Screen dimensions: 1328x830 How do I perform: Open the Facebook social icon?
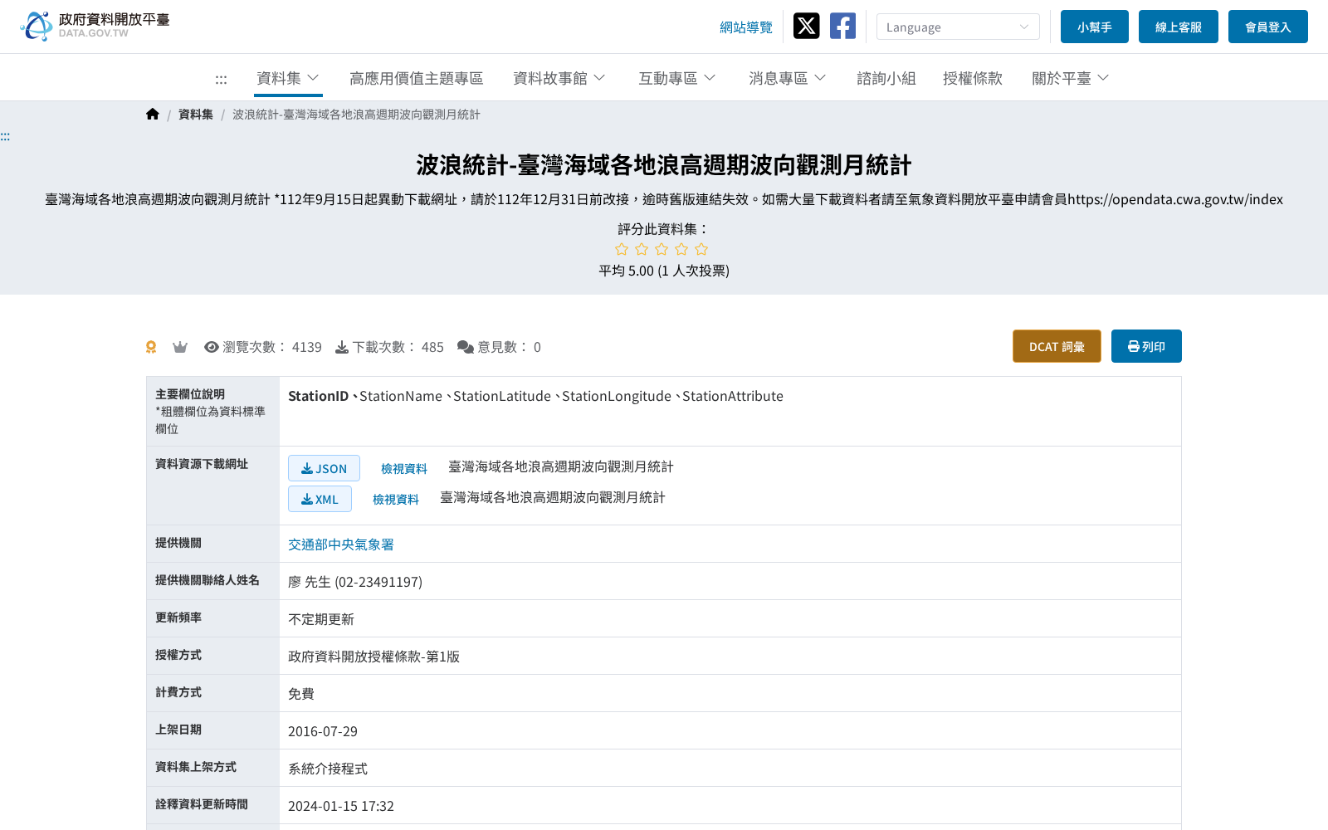tap(842, 26)
